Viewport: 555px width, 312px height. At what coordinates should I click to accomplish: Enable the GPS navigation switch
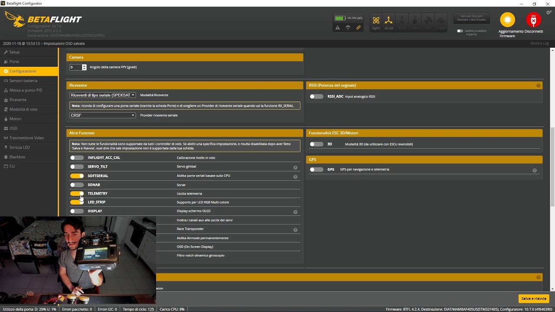[317, 169]
